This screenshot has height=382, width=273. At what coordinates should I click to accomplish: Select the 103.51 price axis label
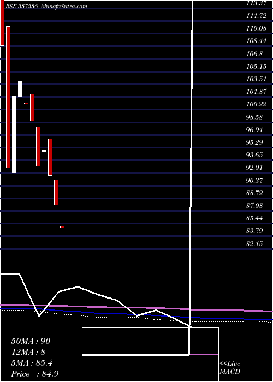257,79
